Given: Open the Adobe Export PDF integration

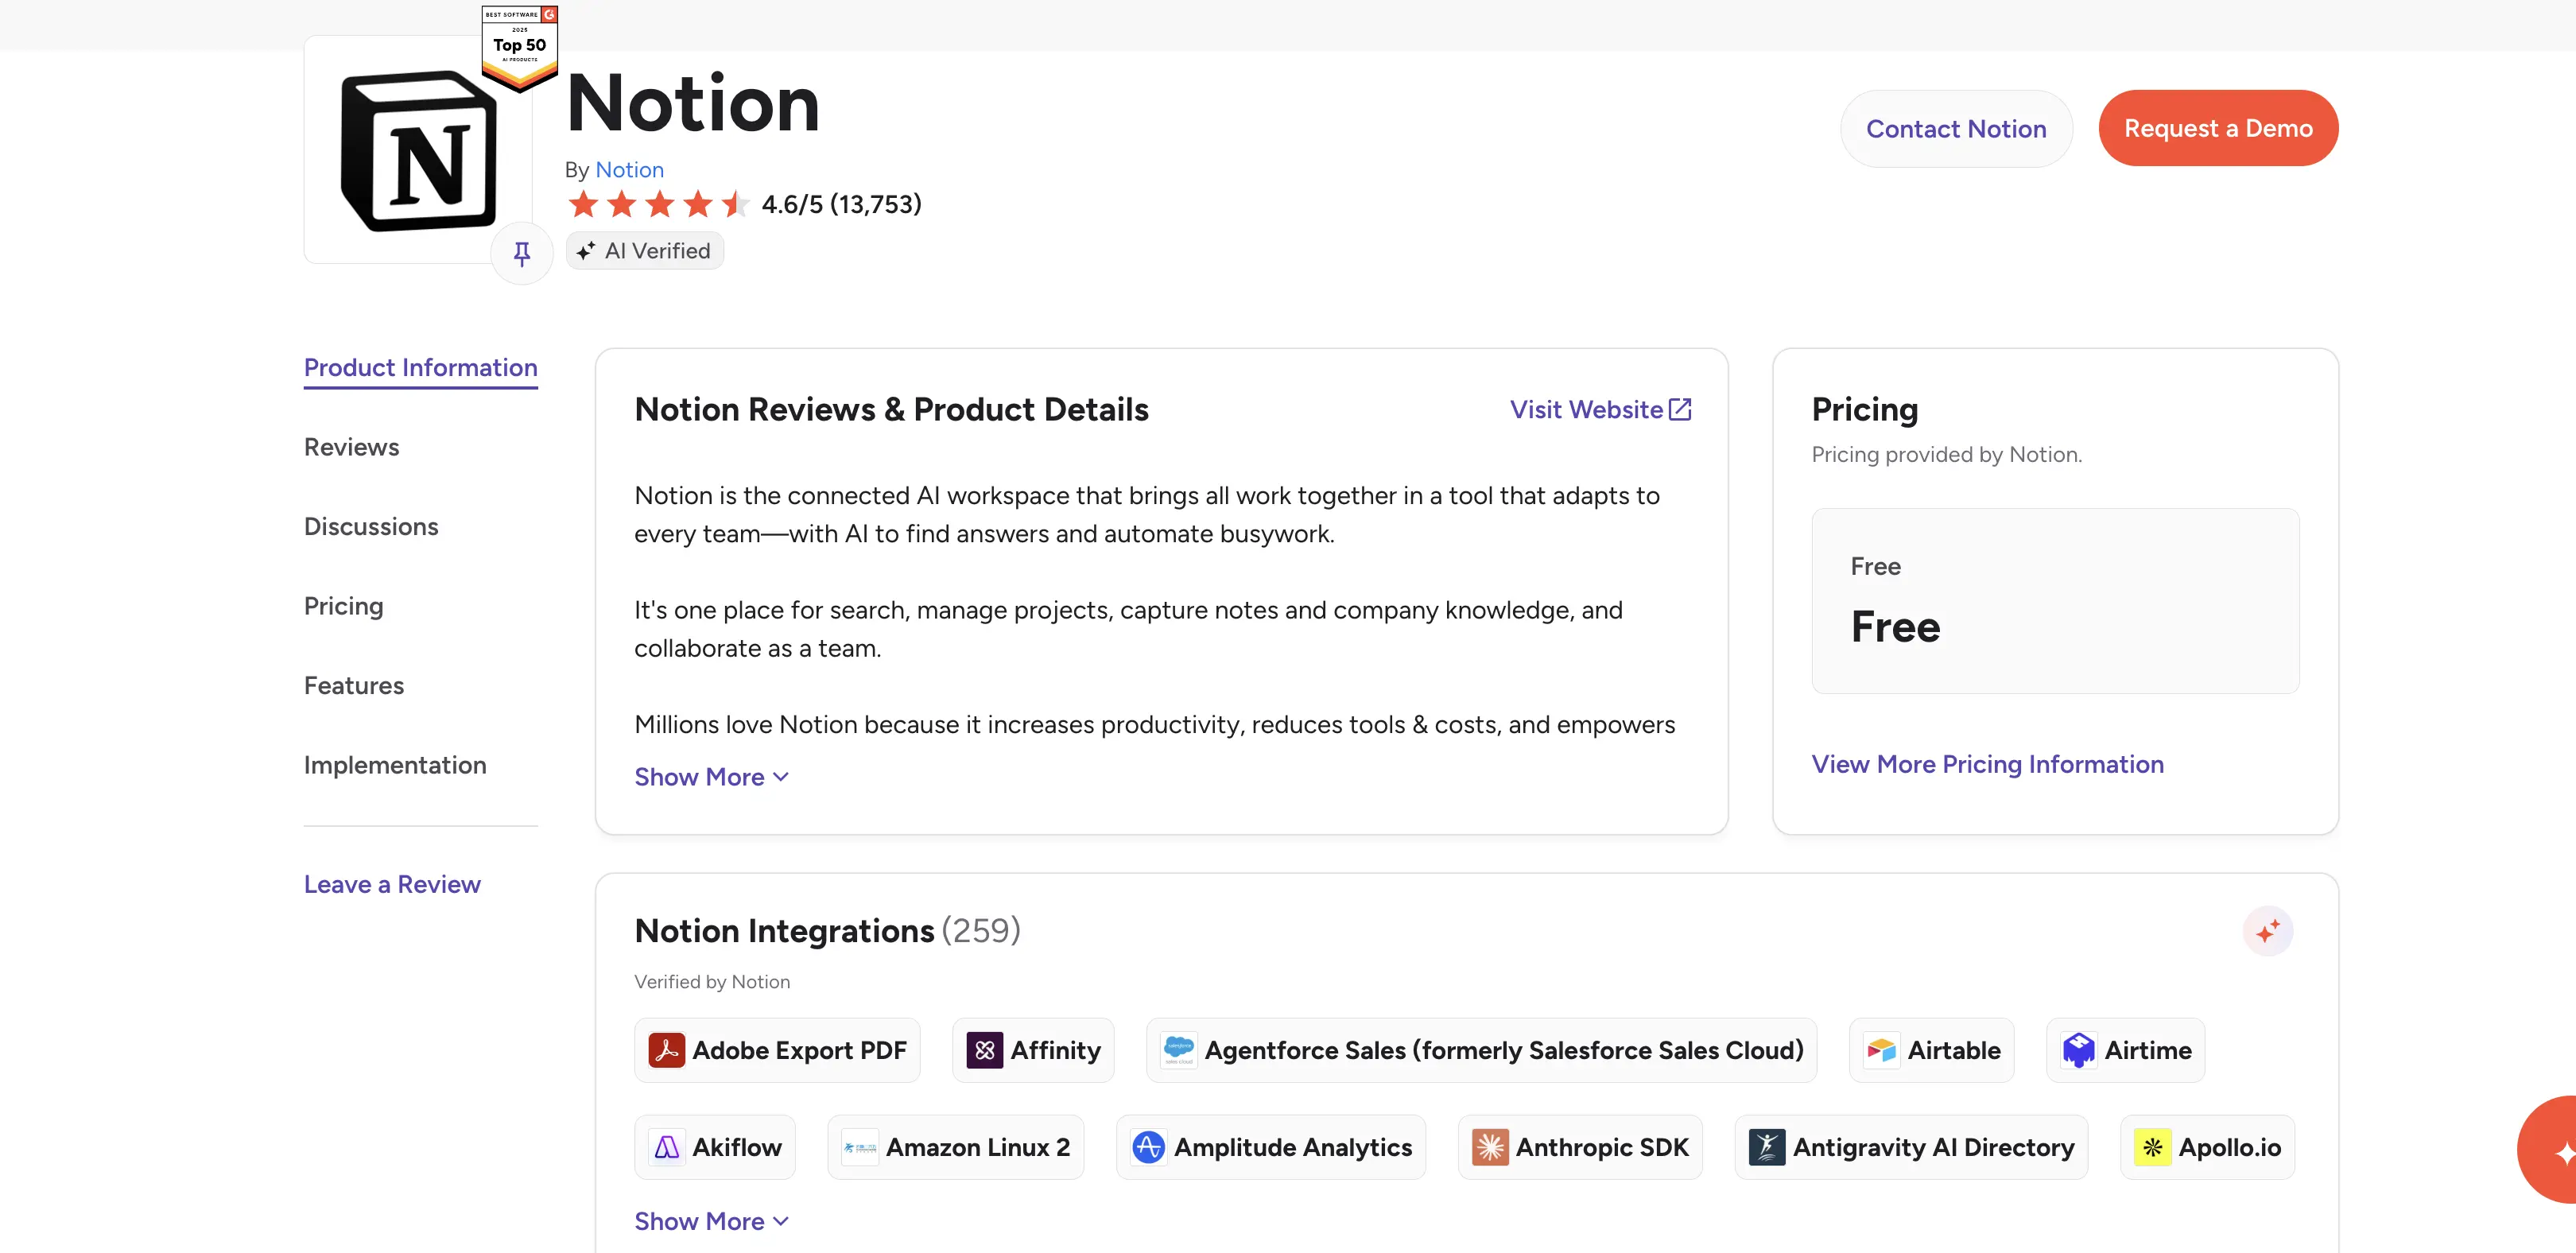Looking at the screenshot, I should click(x=777, y=1050).
